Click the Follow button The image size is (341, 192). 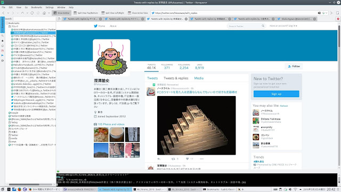(x=294, y=66)
